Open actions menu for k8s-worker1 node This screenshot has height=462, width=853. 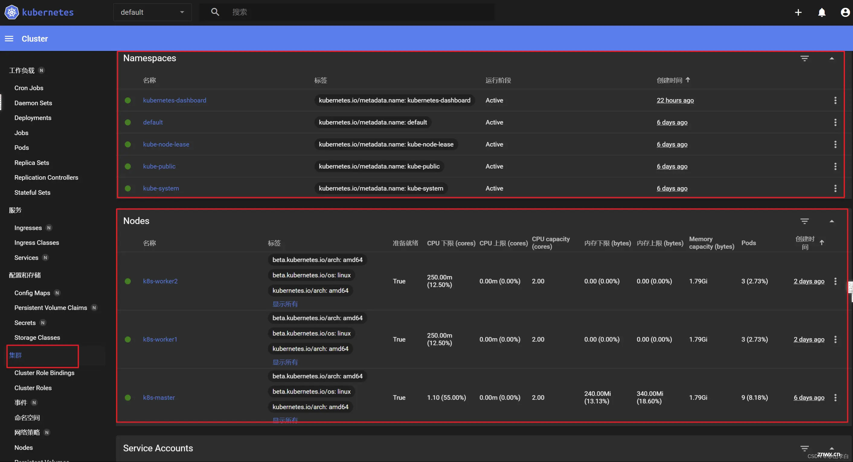[835, 339]
